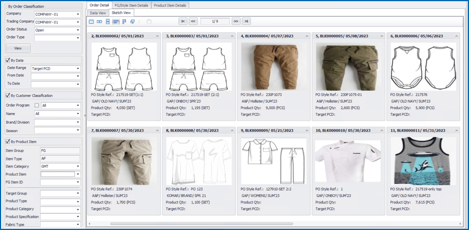The height and width of the screenshot is (230, 469).
Task: Select the two-column card layout icon
Action: pyautogui.click(x=99, y=22)
